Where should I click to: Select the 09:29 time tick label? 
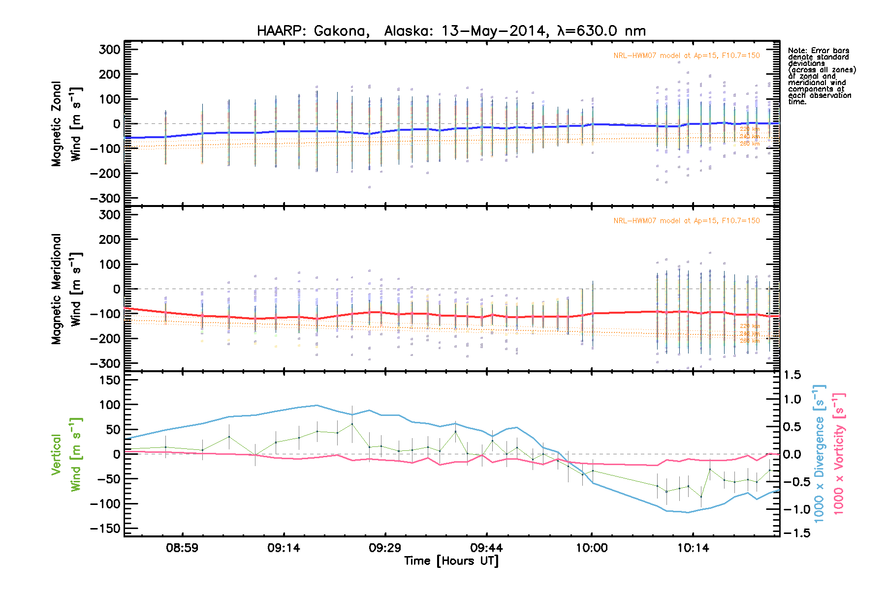pyautogui.click(x=385, y=548)
